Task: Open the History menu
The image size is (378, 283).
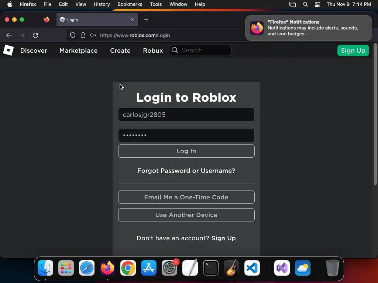Action: [x=102, y=4]
